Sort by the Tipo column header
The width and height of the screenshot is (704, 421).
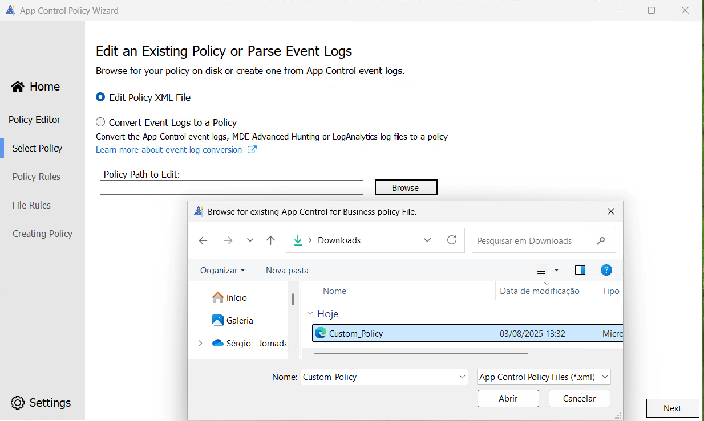(611, 291)
